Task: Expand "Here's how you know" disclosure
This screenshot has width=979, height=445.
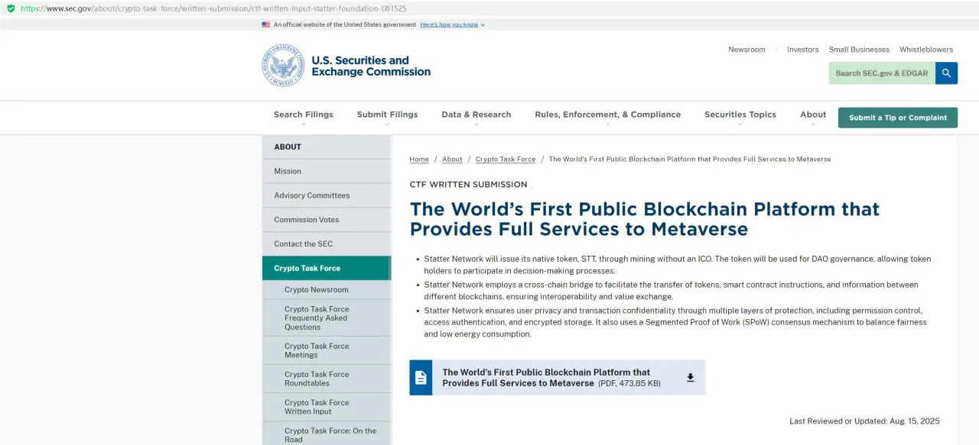Action: point(453,24)
